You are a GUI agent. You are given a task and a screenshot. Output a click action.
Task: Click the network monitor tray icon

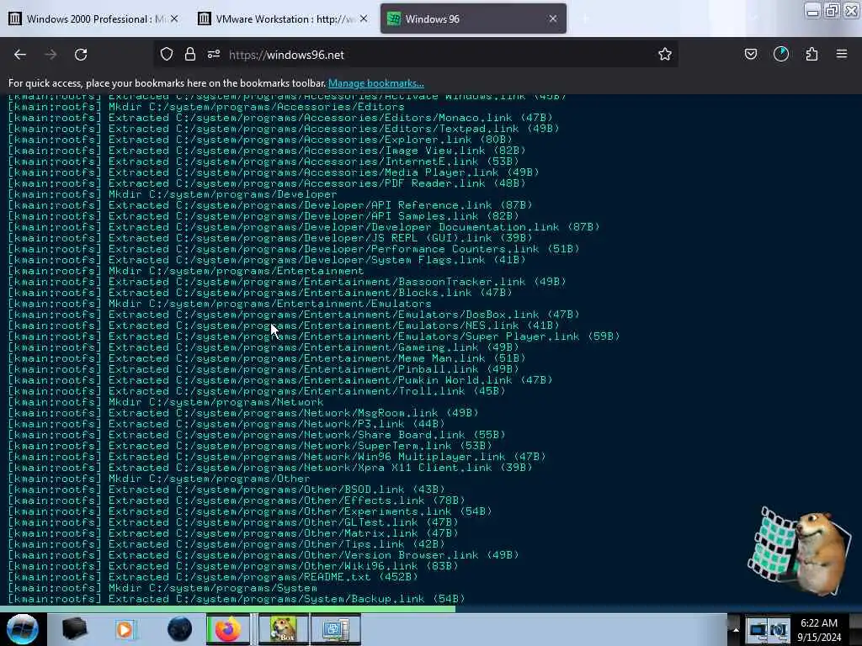click(x=758, y=631)
